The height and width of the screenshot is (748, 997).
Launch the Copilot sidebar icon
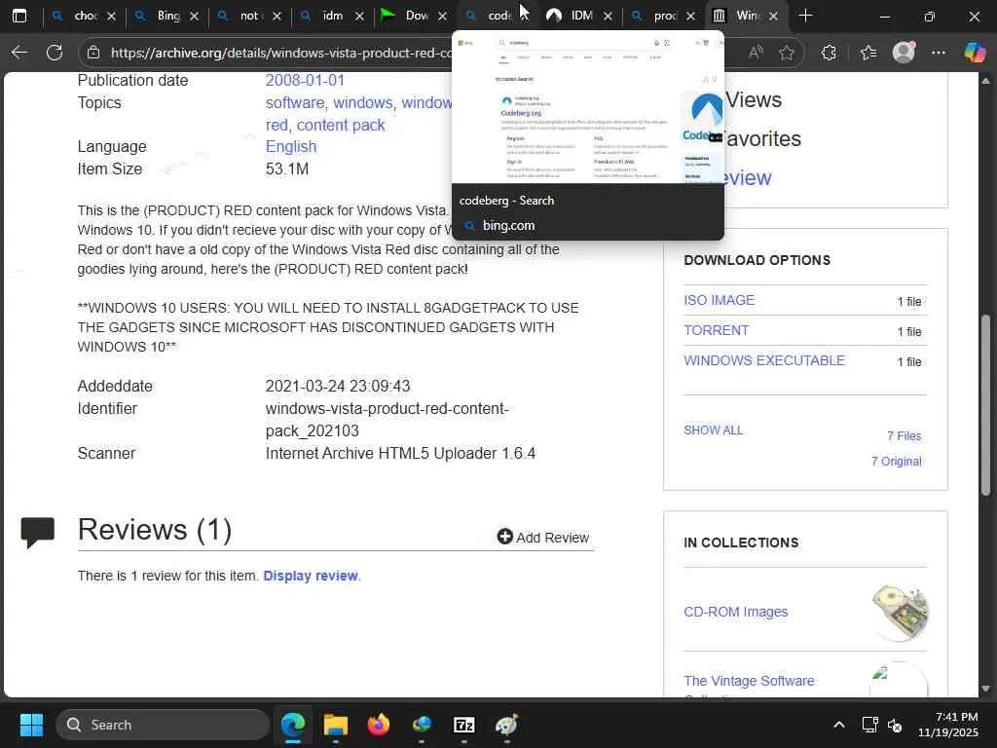[x=975, y=53]
